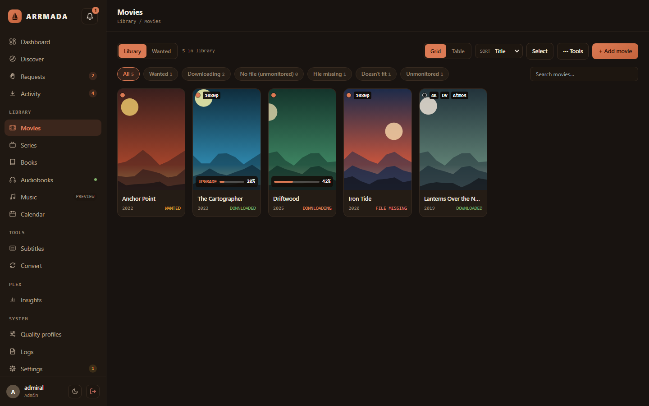Click the Add movie button
This screenshot has width=649, height=406.
(615, 51)
